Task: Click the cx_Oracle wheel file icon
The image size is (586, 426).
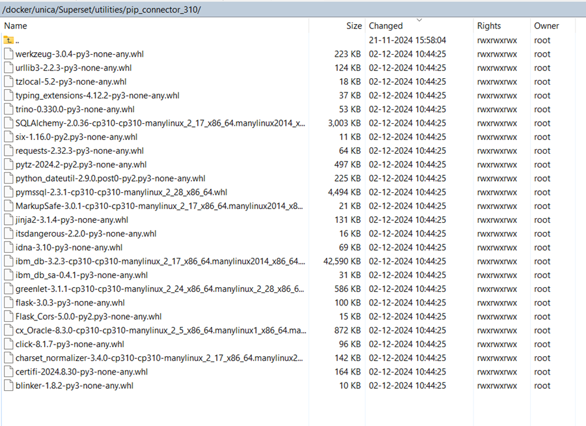Action: coord(7,330)
